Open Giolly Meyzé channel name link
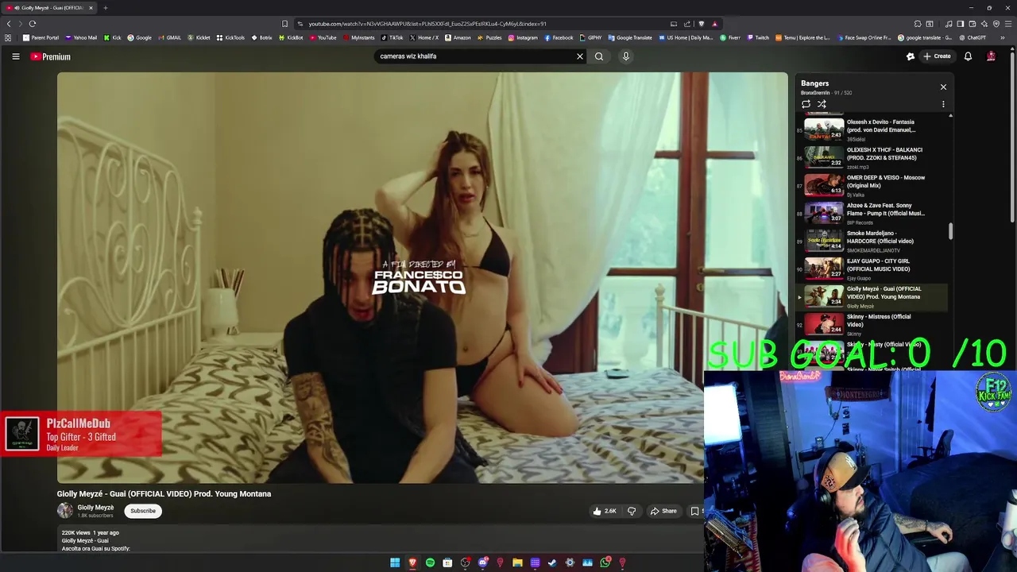The width and height of the screenshot is (1017, 572). point(95,508)
